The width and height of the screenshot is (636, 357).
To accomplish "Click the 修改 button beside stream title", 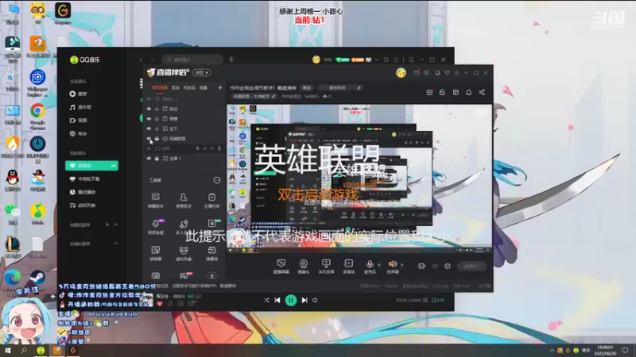I will click(x=306, y=88).
